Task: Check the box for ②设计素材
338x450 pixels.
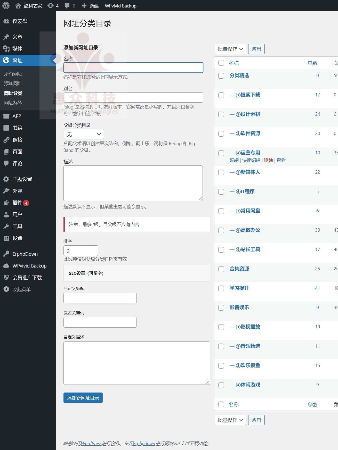Action: point(221,114)
